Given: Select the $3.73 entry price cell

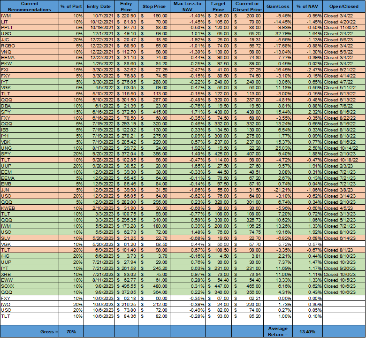Looking at the screenshot, I should pyautogui.click(x=126, y=256).
